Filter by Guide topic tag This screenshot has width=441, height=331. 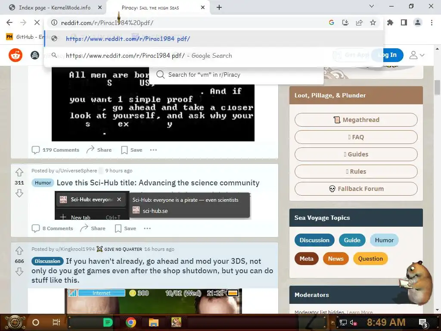tap(352, 240)
